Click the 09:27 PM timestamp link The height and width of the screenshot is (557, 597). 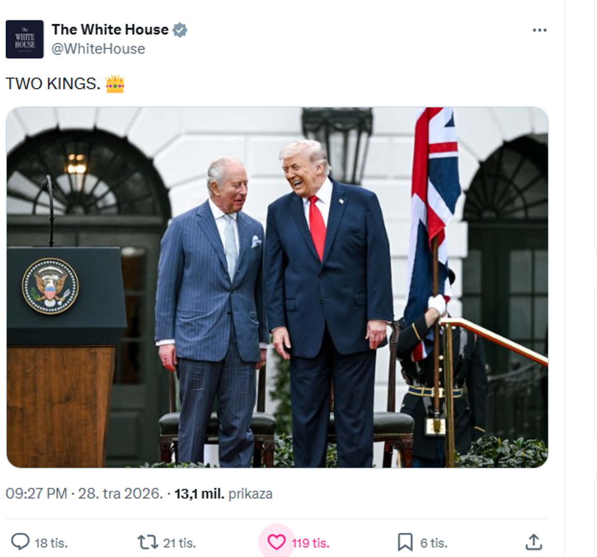coord(36,494)
